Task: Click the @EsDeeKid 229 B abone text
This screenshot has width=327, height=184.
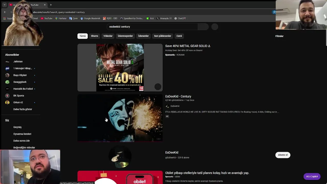Action: coord(177,158)
